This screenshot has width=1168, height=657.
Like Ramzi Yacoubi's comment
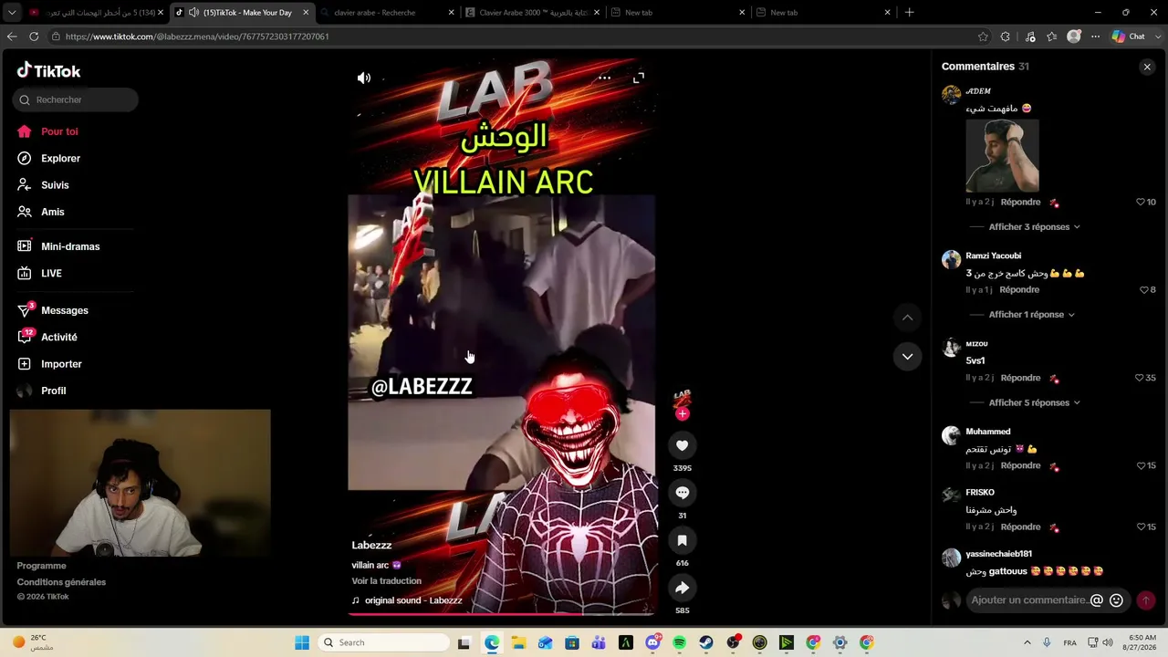point(1143,290)
